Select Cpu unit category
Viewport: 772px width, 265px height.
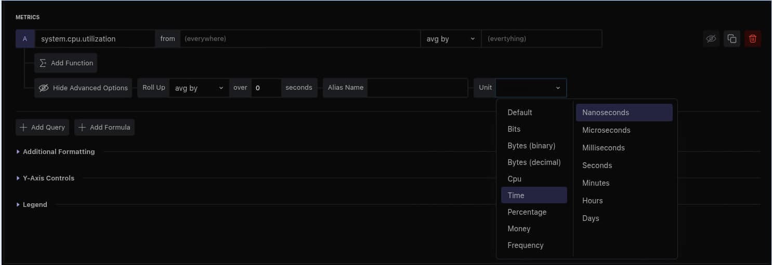pos(534,179)
